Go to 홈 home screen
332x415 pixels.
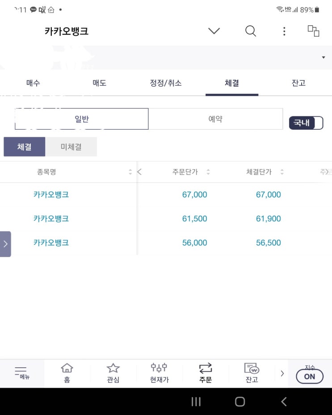67,373
